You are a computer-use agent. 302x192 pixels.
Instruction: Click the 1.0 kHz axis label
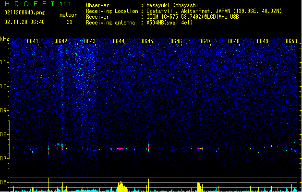click(4, 86)
